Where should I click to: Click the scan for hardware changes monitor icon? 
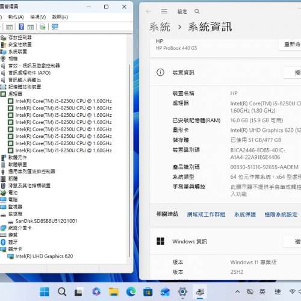[55, 26]
